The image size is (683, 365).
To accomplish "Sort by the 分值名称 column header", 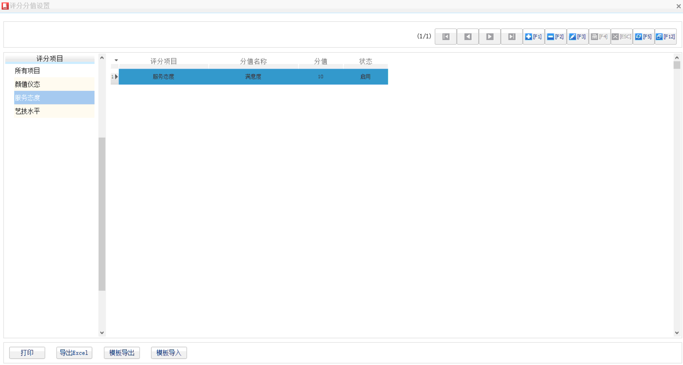I will pos(253,61).
